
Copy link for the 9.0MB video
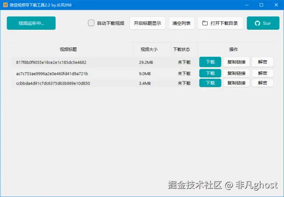pyautogui.click(x=237, y=73)
